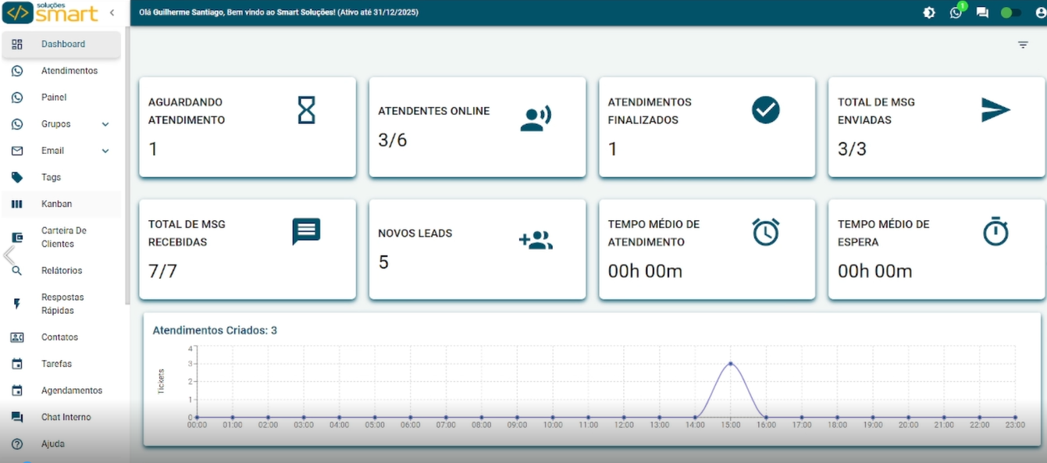Click the WhatsApp icon beside Grupos
Image resolution: width=1047 pixels, height=463 pixels.
coord(17,124)
